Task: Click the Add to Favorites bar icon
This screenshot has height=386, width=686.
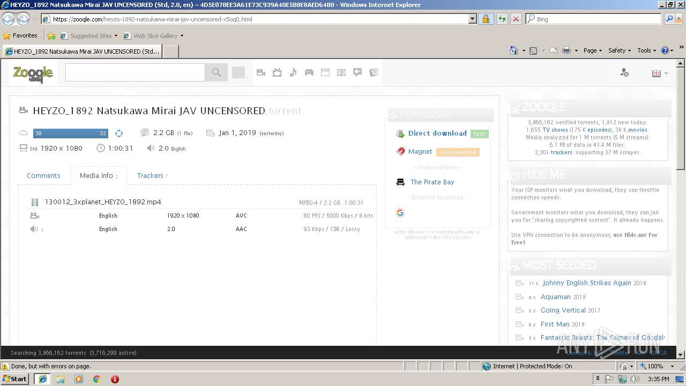Action: (51, 35)
